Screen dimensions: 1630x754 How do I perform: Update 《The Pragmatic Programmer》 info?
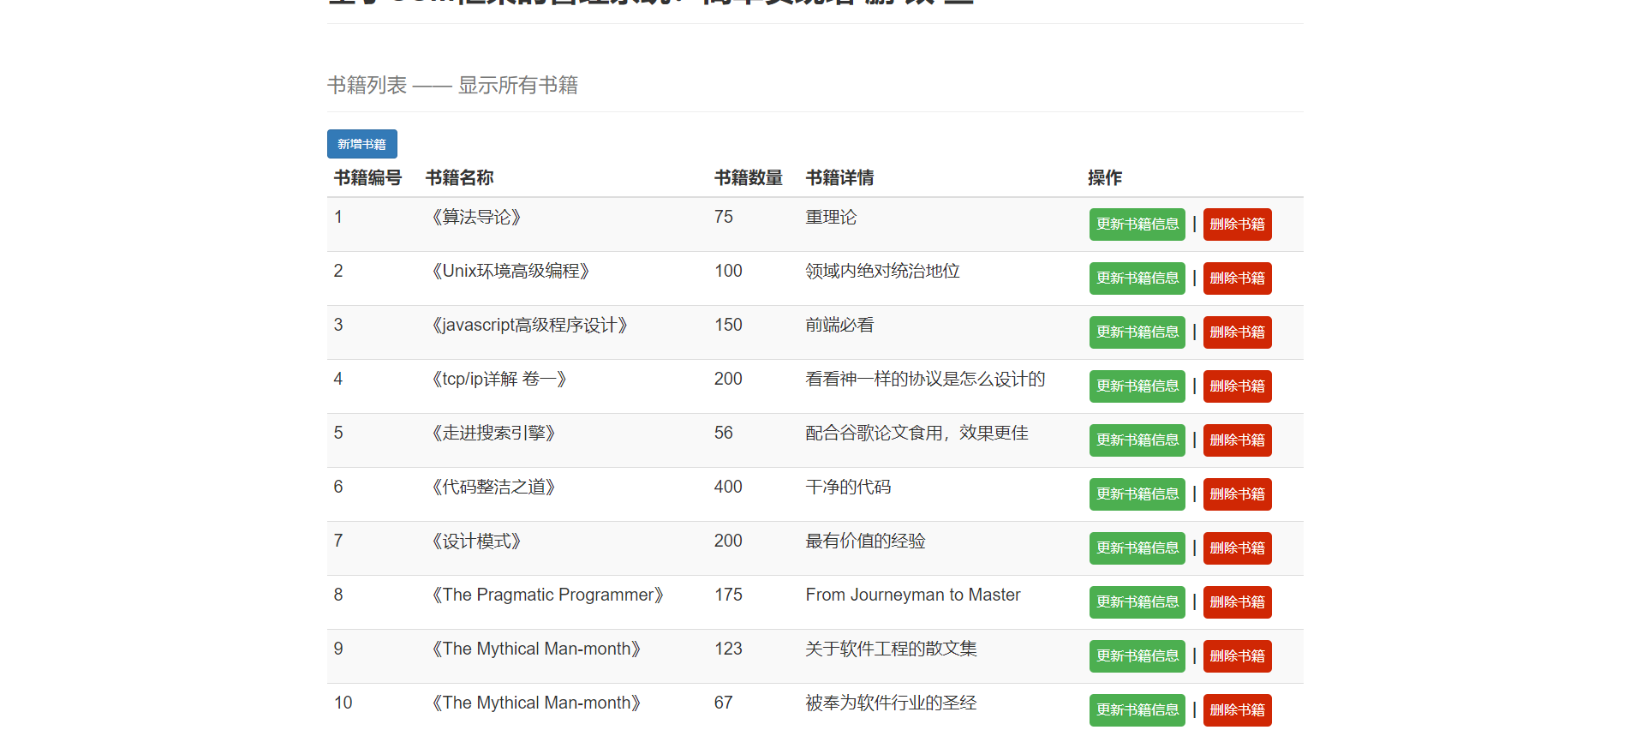(1137, 602)
